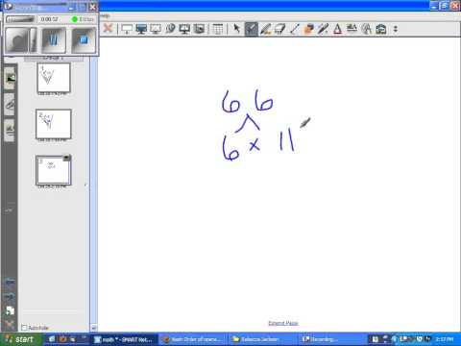The height and width of the screenshot is (346, 461).
Task: Expand the toolbar more options arrows
Action: (396, 29)
